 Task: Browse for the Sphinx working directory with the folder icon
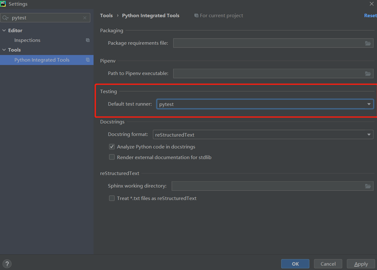(368, 186)
